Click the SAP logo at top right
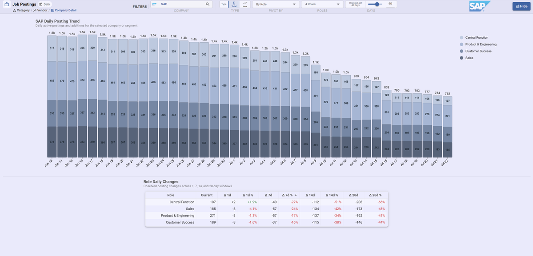This screenshot has width=533, height=256. tap(480, 6)
